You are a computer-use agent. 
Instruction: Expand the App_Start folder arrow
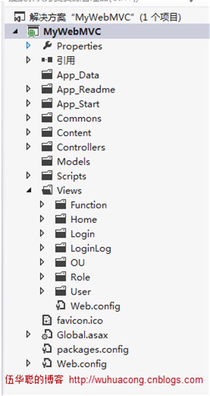click(x=28, y=104)
